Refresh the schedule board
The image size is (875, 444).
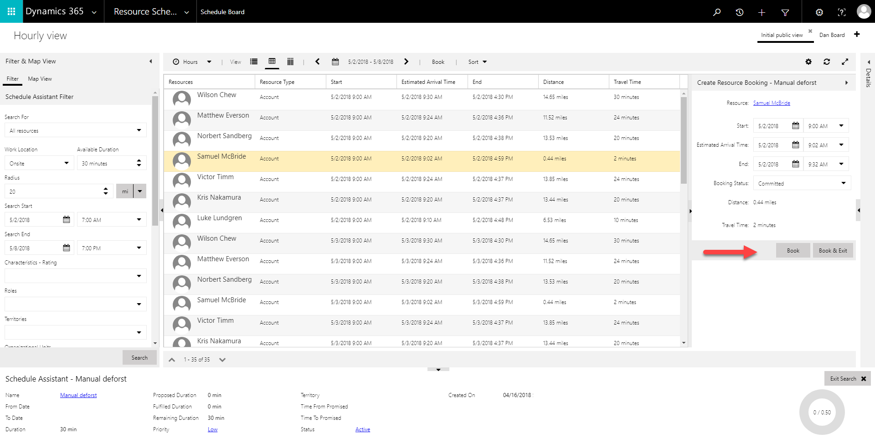pyautogui.click(x=827, y=62)
